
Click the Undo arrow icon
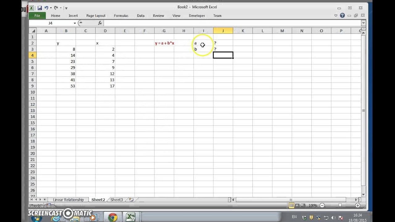click(x=46, y=8)
